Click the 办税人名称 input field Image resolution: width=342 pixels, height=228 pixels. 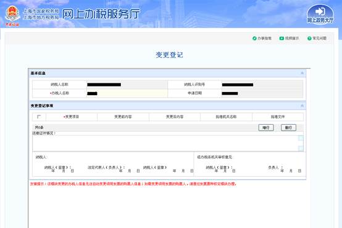127,93
